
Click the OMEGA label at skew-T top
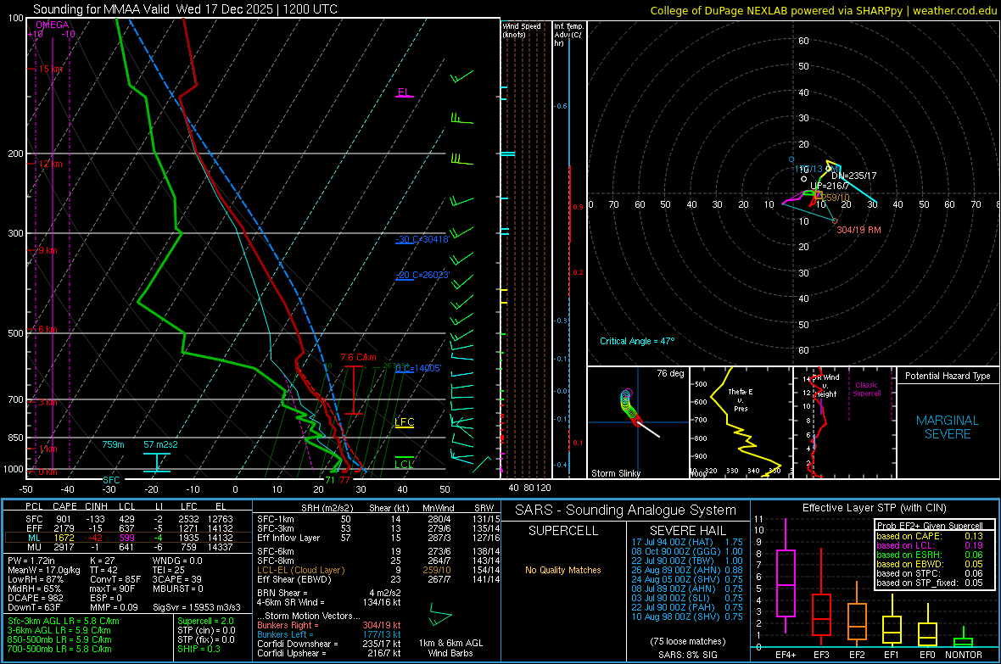(53, 25)
